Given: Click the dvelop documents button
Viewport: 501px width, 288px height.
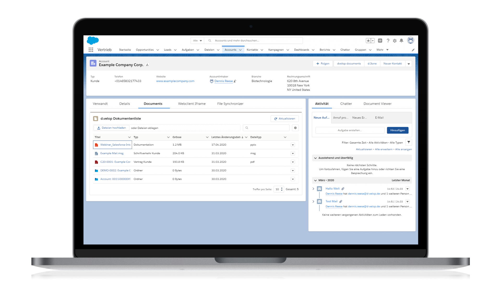Looking at the screenshot, I should coord(349,64).
